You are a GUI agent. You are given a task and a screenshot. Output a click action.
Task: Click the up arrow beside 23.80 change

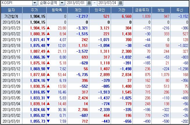[x=48, y=28]
